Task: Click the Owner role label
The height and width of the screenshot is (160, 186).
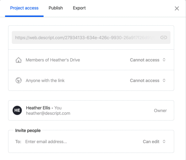Action: [x=160, y=110]
